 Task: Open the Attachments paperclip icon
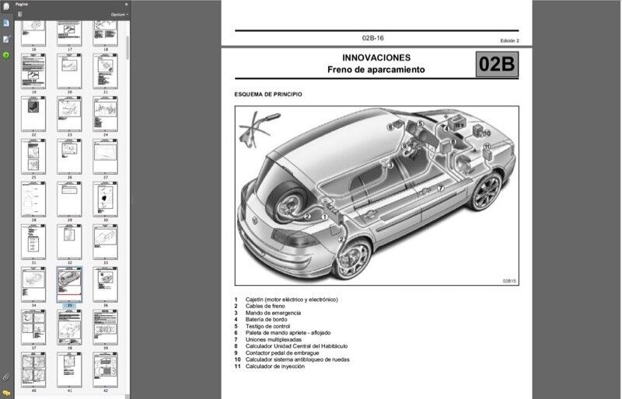click(6, 376)
